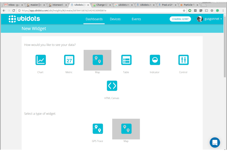Switch to the ubidots Google search tab
Screen dimensions: 227x152
[x=124, y=5]
